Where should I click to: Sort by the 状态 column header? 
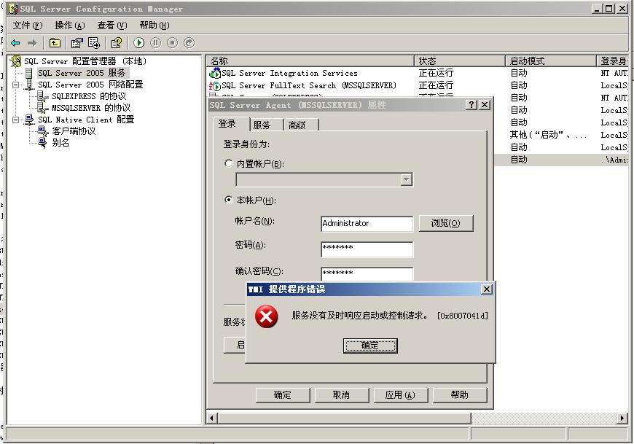[x=459, y=61]
